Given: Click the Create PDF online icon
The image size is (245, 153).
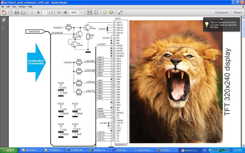Looking at the screenshot, I should pyautogui.click(x=4, y=12).
